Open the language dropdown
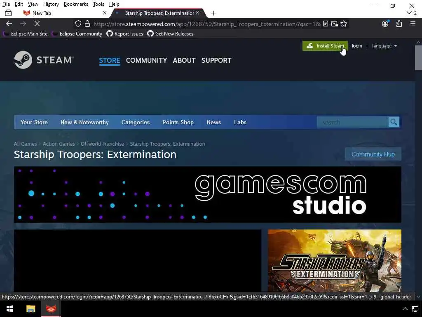This screenshot has height=317, width=422. click(x=384, y=46)
